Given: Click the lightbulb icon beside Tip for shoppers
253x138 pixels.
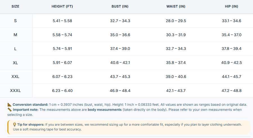Looking at the screenshot, I should (x=15, y=125).
